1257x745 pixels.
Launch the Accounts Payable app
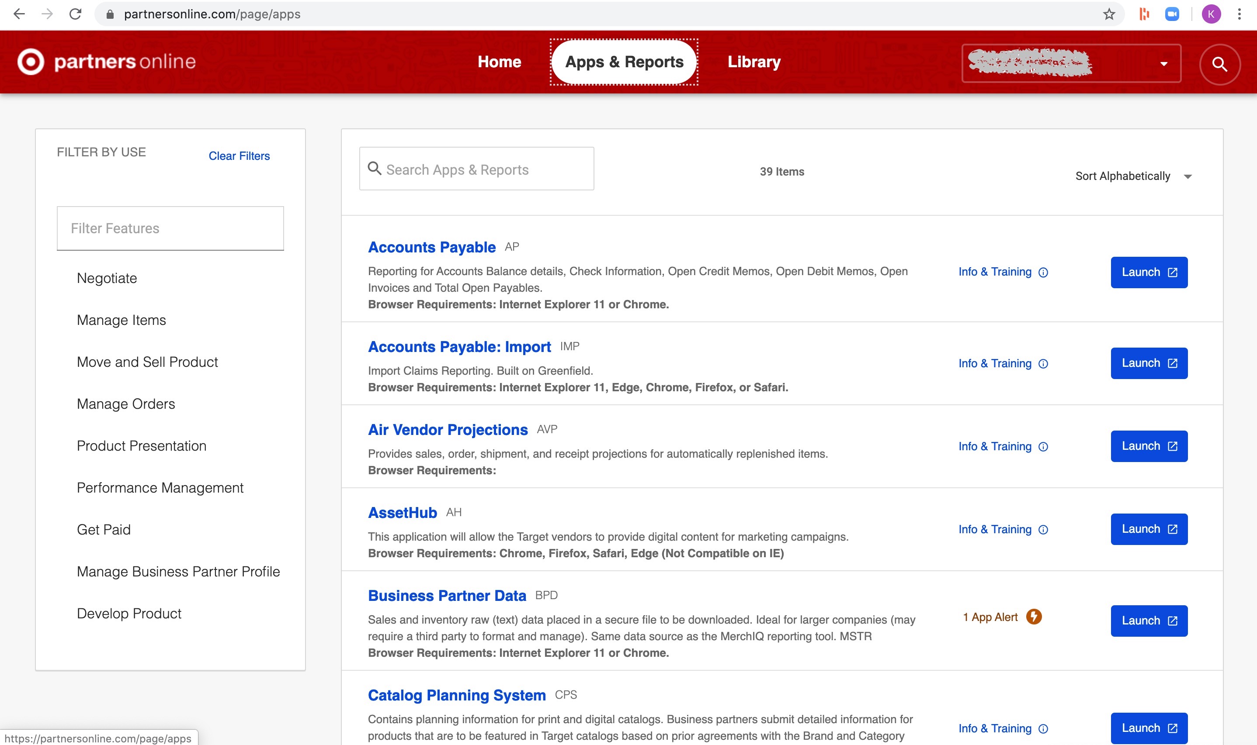(x=1149, y=272)
